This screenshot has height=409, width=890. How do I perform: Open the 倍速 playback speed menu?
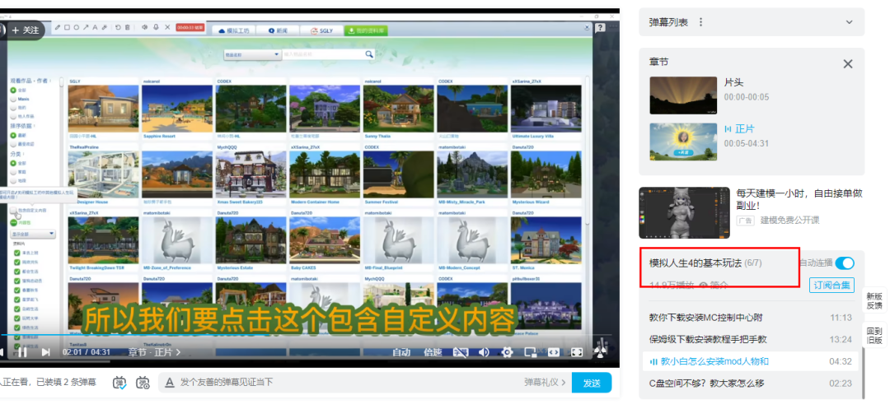(x=433, y=352)
